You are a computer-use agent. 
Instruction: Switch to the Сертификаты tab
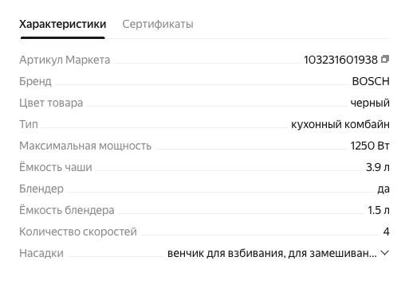click(x=158, y=24)
